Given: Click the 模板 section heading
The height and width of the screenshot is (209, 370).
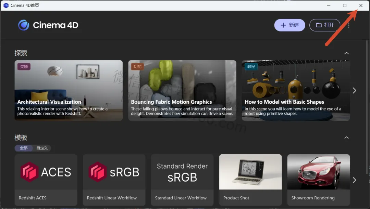Looking at the screenshot, I should click(x=21, y=138).
